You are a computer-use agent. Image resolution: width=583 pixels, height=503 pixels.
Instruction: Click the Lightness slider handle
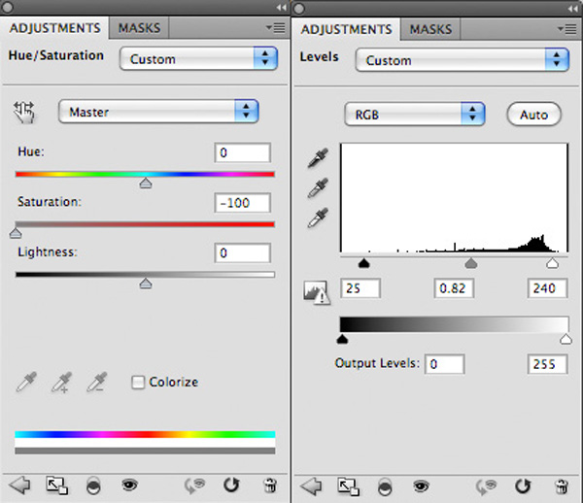(146, 283)
